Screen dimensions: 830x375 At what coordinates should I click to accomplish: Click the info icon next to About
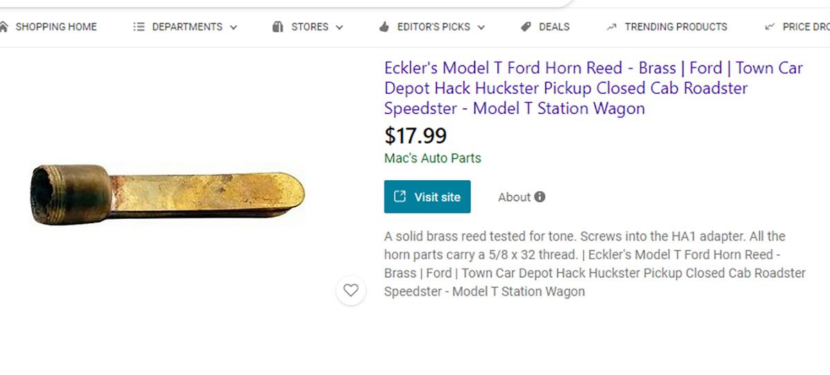[540, 197]
